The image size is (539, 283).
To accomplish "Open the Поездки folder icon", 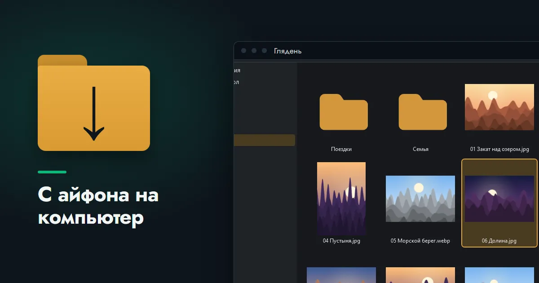I will point(344,112).
